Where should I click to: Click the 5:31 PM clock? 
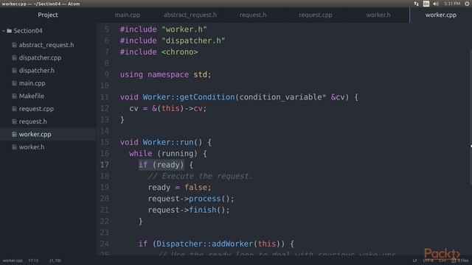coord(452,4)
